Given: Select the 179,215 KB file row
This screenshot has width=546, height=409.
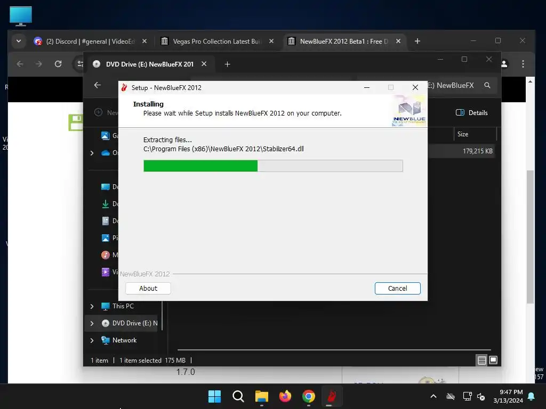Looking at the screenshot, I should (x=462, y=151).
